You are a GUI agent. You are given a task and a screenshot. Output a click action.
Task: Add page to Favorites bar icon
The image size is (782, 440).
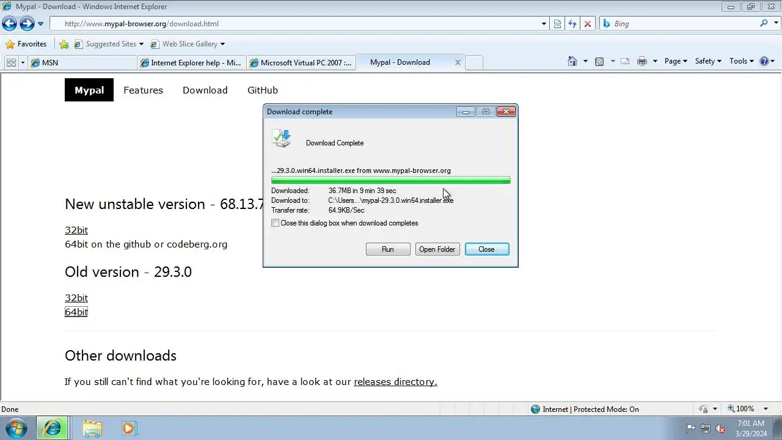[x=64, y=44]
